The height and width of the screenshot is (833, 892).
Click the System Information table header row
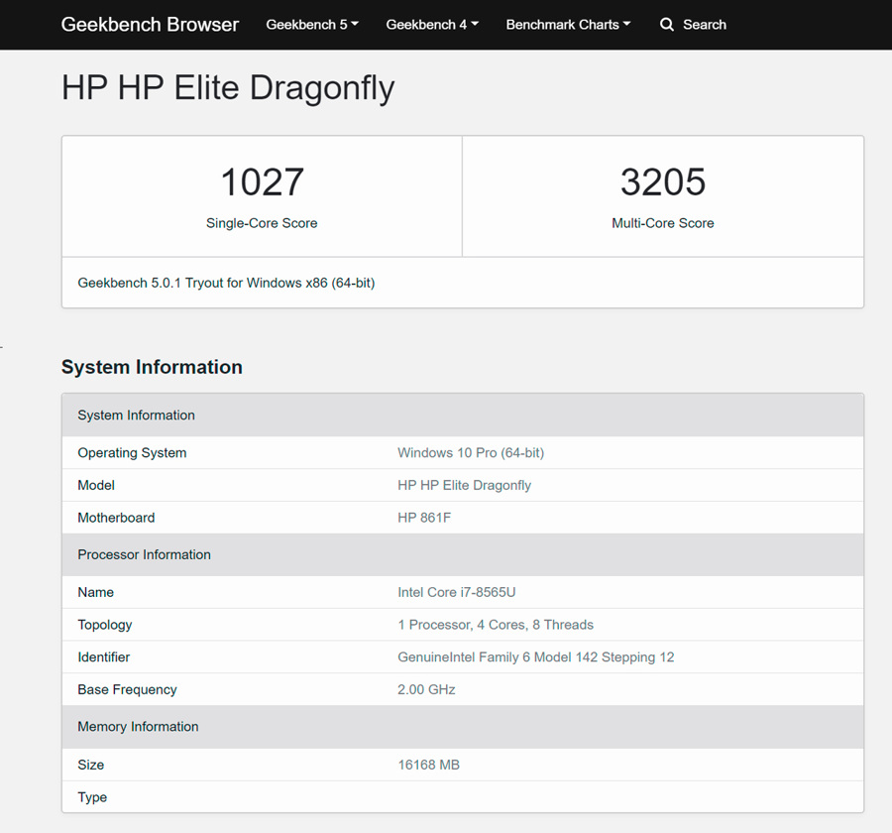(463, 416)
